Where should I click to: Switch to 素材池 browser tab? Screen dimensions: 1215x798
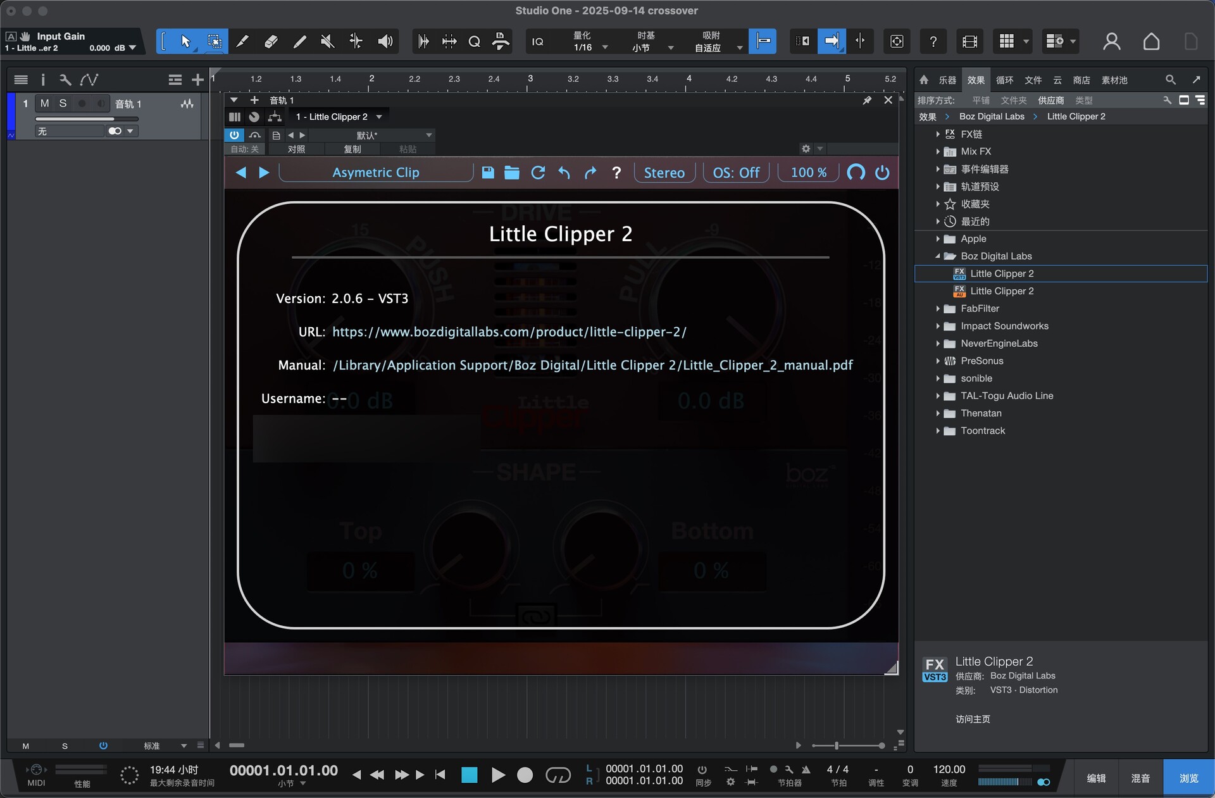pyautogui.click(x=1114, y=80)
